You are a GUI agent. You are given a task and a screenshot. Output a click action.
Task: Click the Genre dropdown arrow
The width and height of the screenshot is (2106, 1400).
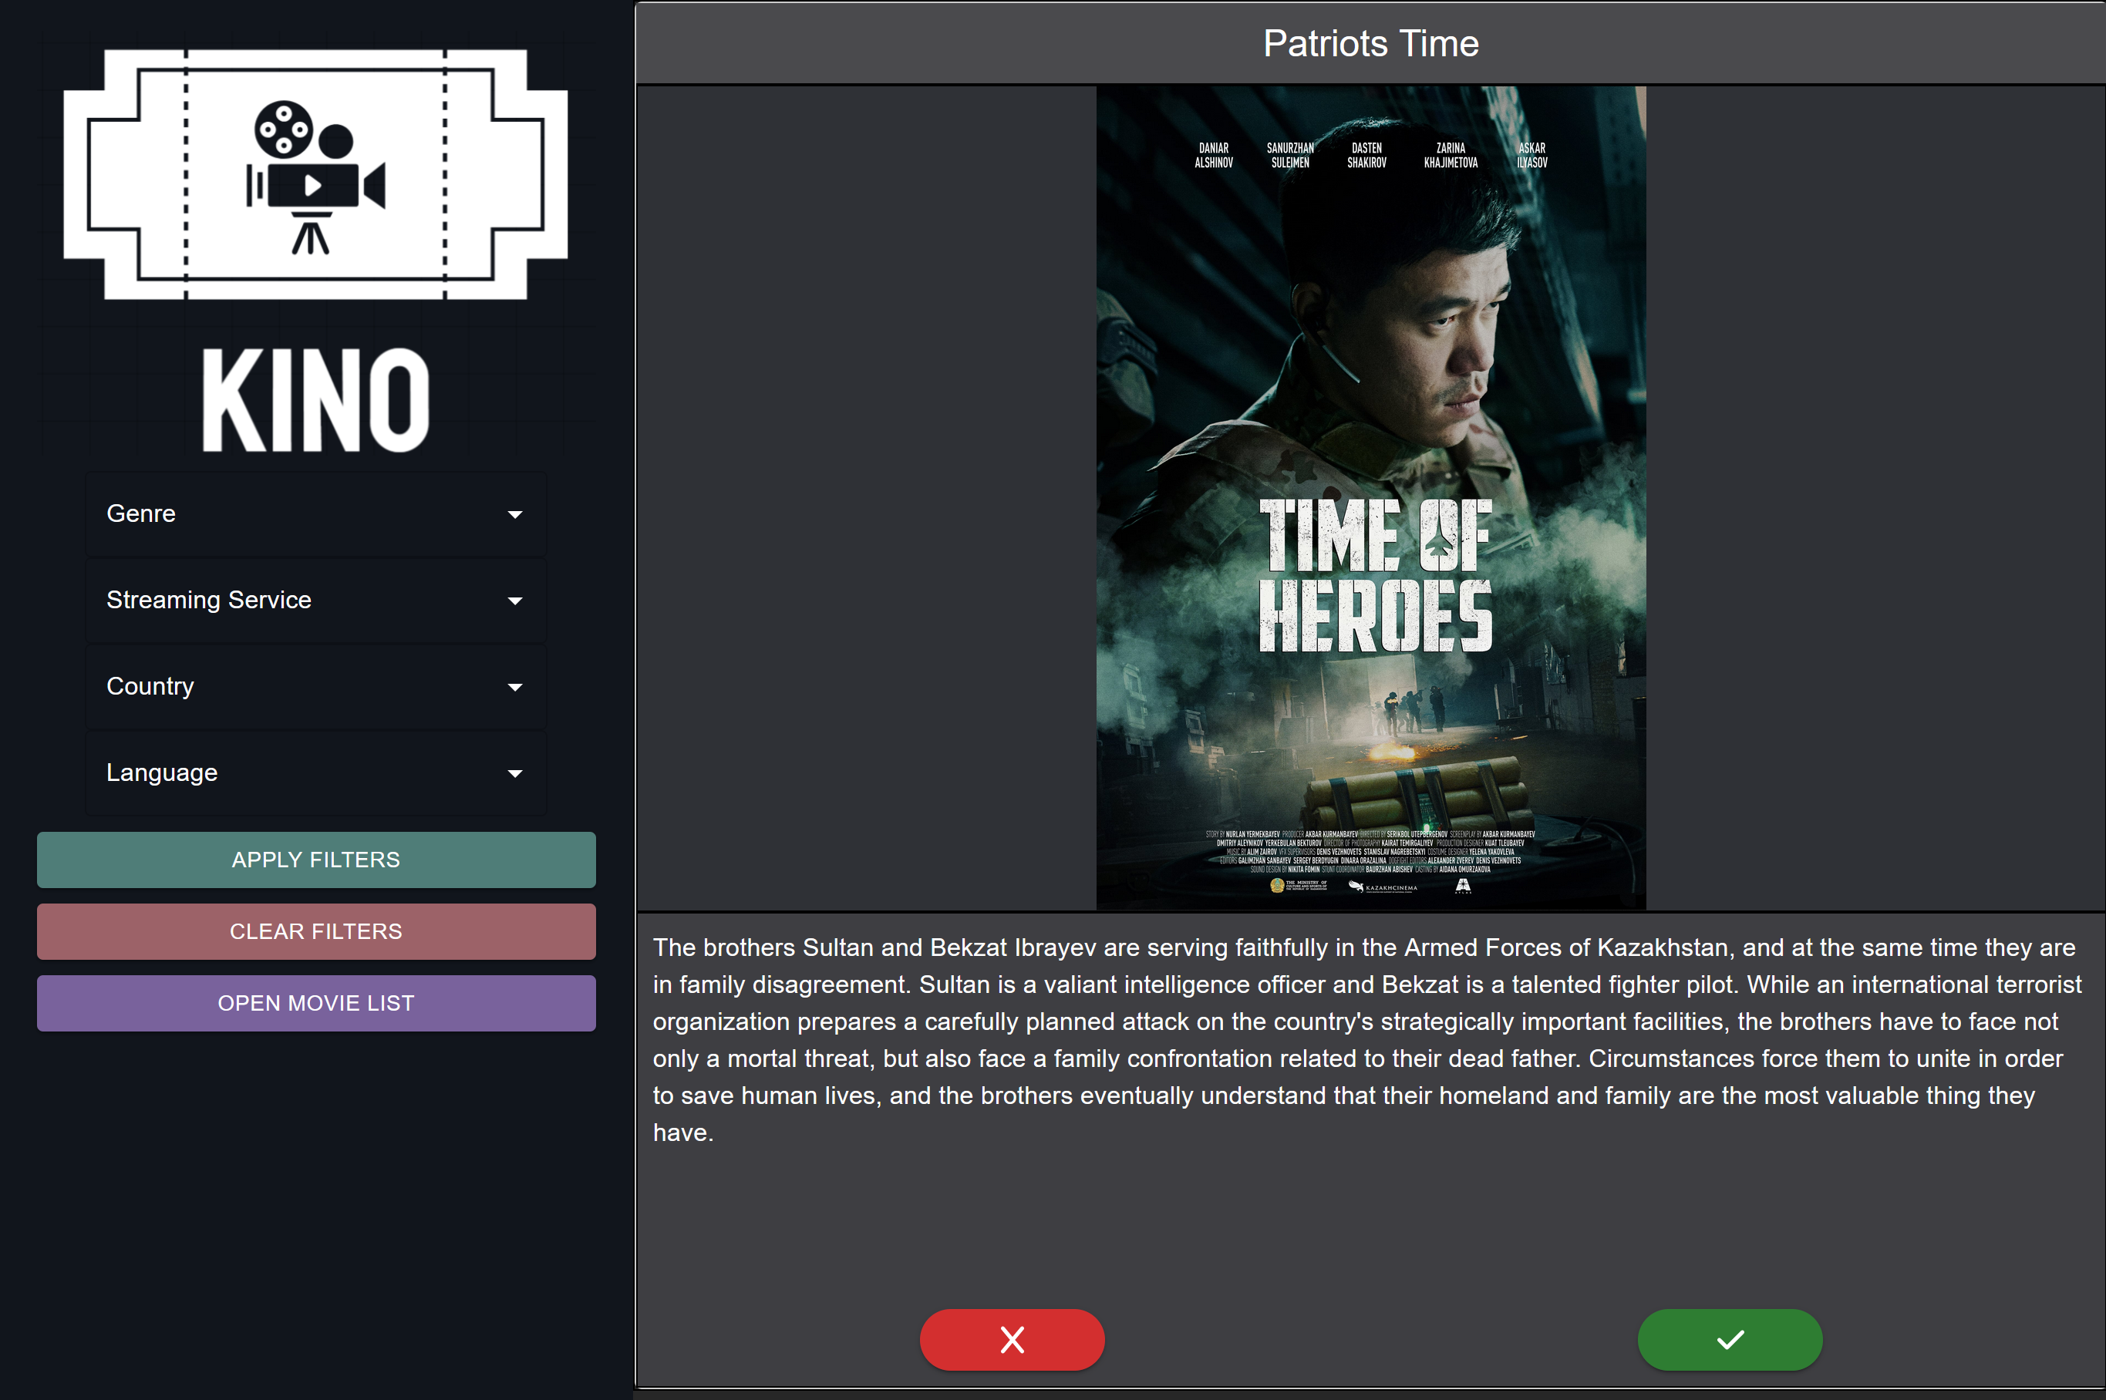514,514
